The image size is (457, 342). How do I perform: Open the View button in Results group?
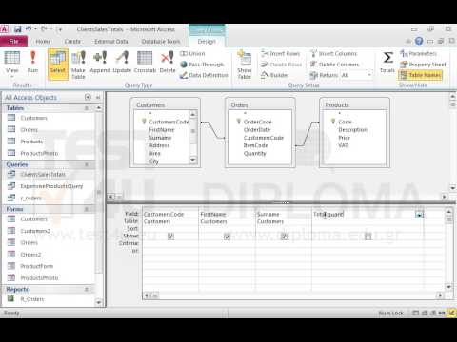pyautogui.click(x=12, y=65)
